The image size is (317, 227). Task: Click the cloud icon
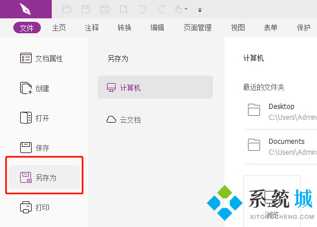pos(111,119)
